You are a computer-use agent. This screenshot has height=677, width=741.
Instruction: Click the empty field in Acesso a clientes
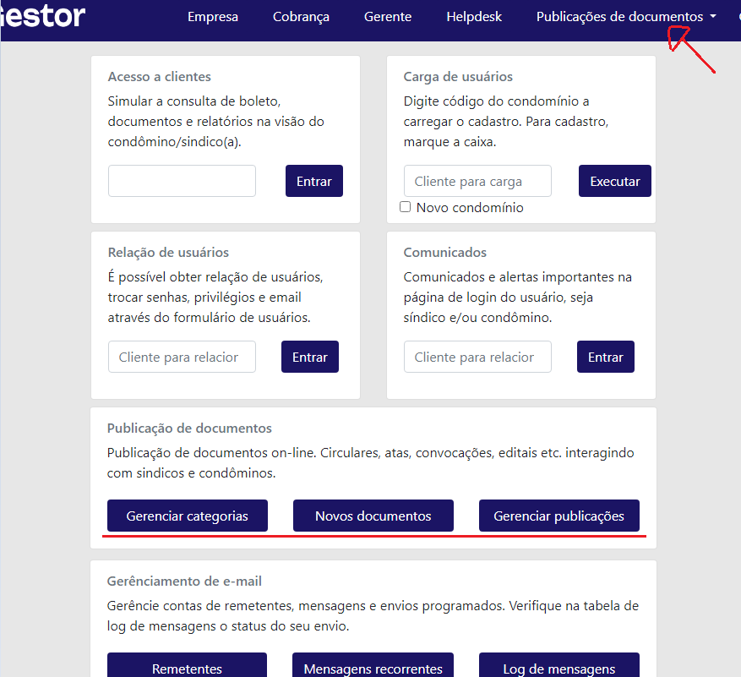point(181,180)
